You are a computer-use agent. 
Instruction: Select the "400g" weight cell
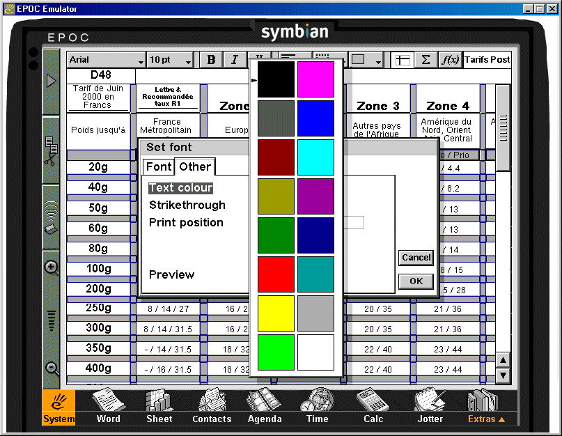pyautogui.click(x=98, y=368)
